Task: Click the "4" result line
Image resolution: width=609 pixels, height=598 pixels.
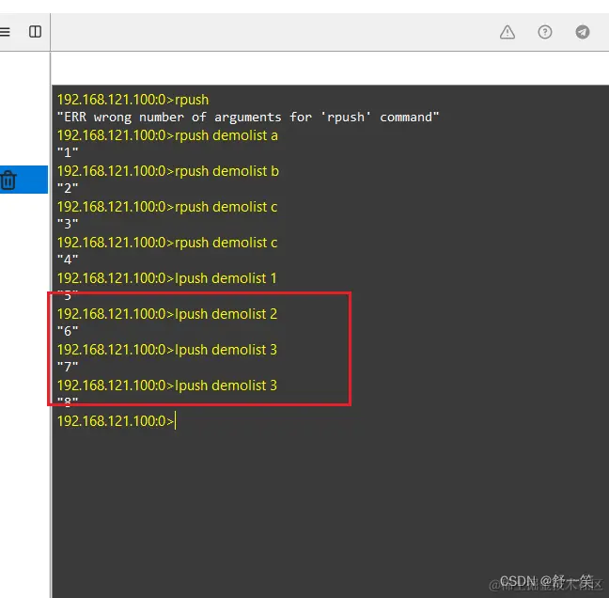Action: tap(68, 260)
